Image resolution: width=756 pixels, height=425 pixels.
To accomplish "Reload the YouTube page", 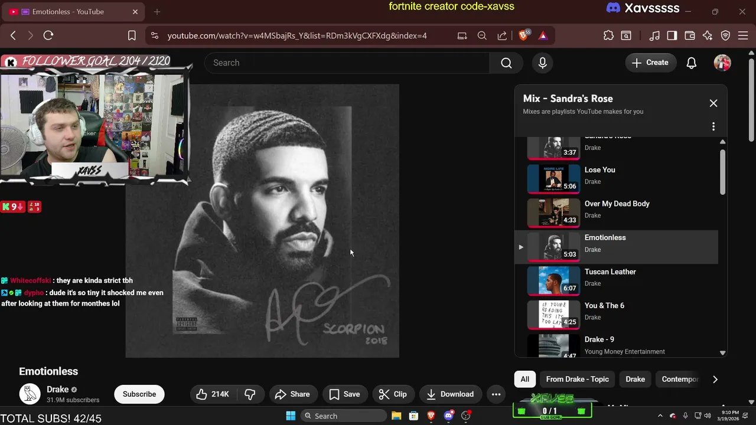I will [48, 35].
